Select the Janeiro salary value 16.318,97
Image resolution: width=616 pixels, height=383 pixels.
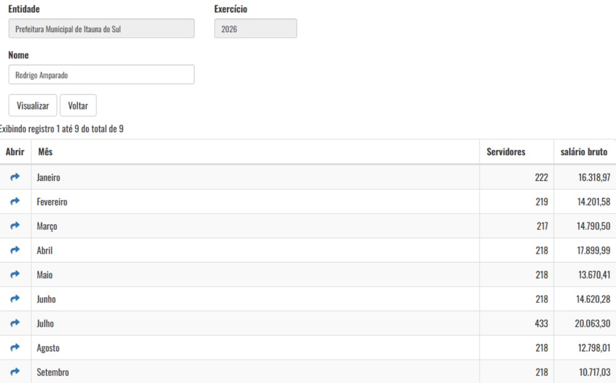(594, 177)
